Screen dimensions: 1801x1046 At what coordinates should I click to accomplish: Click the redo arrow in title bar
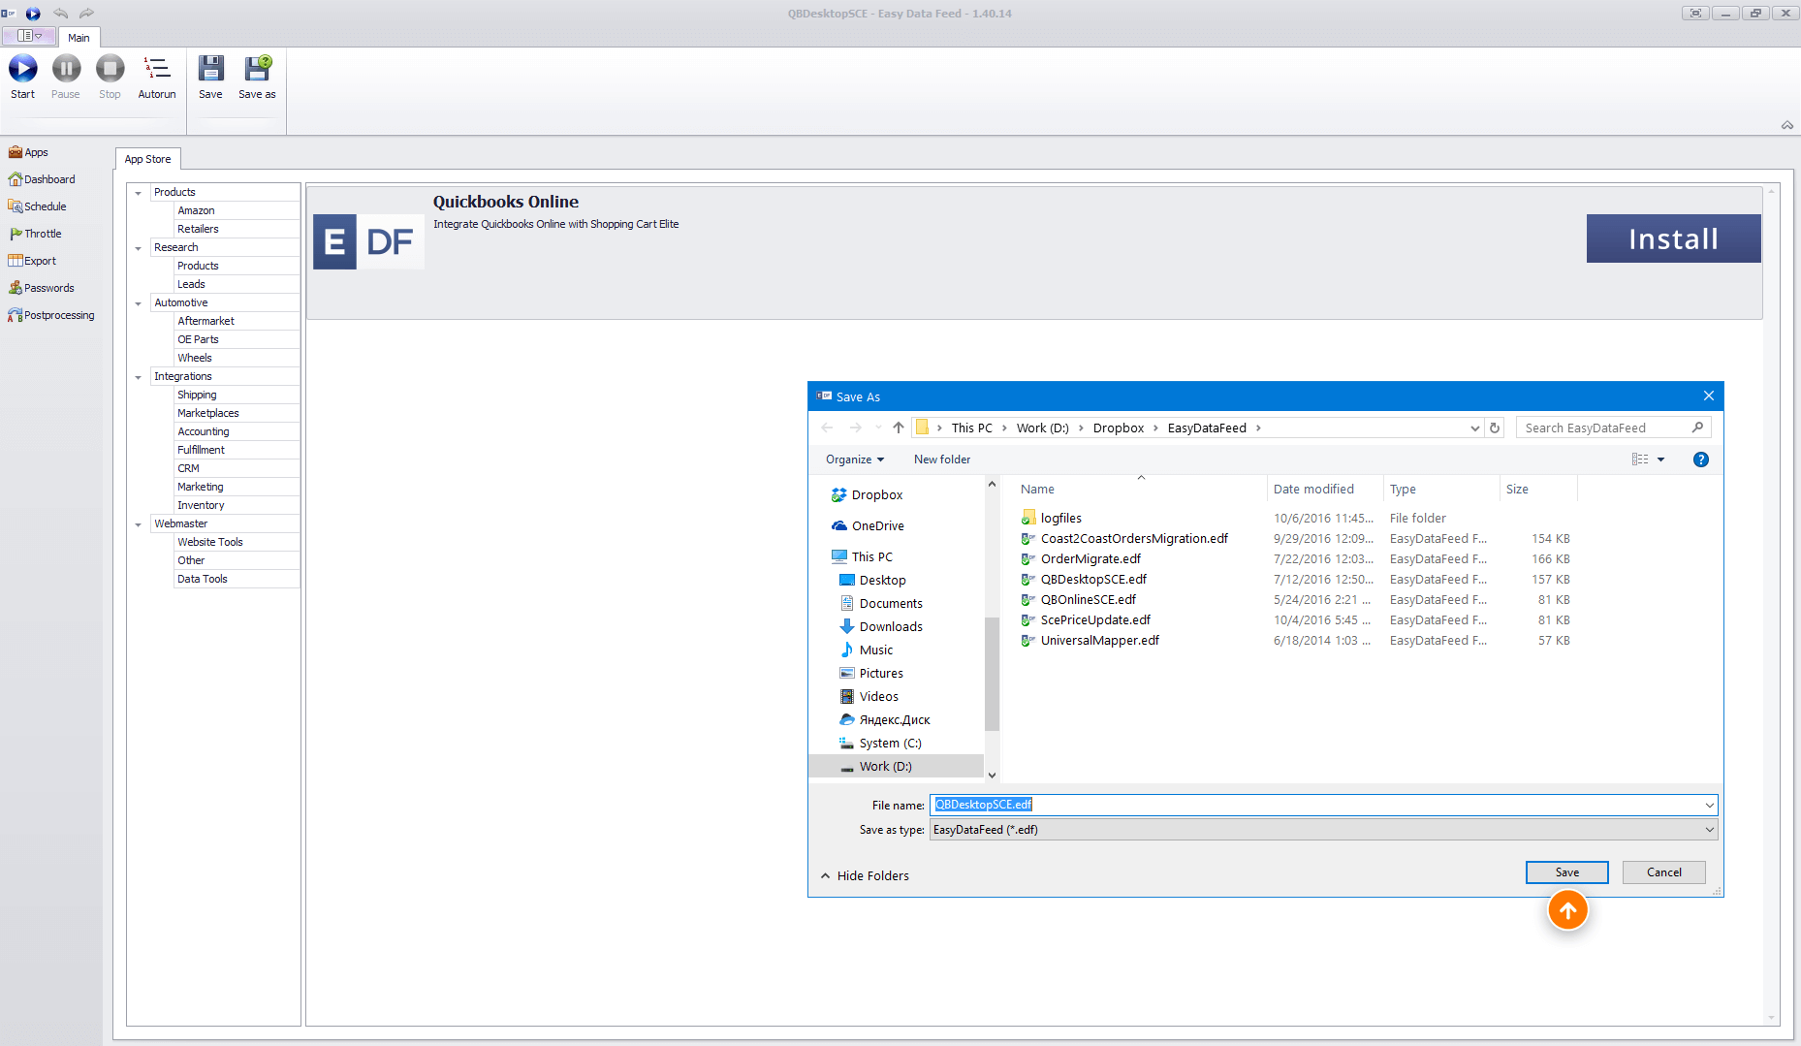coord(86,14)
